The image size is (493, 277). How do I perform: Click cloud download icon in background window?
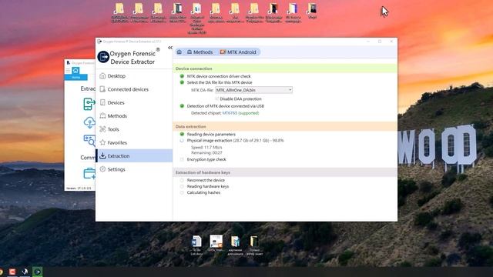(x=89, y=122)
